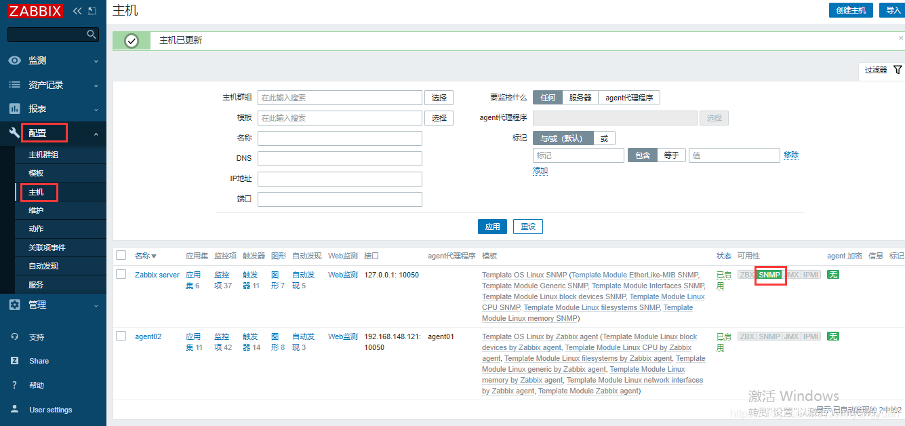This screenshot has height=426, width=905.
Task: Open the agent02 host link
Action: click(x=148, y=336)
